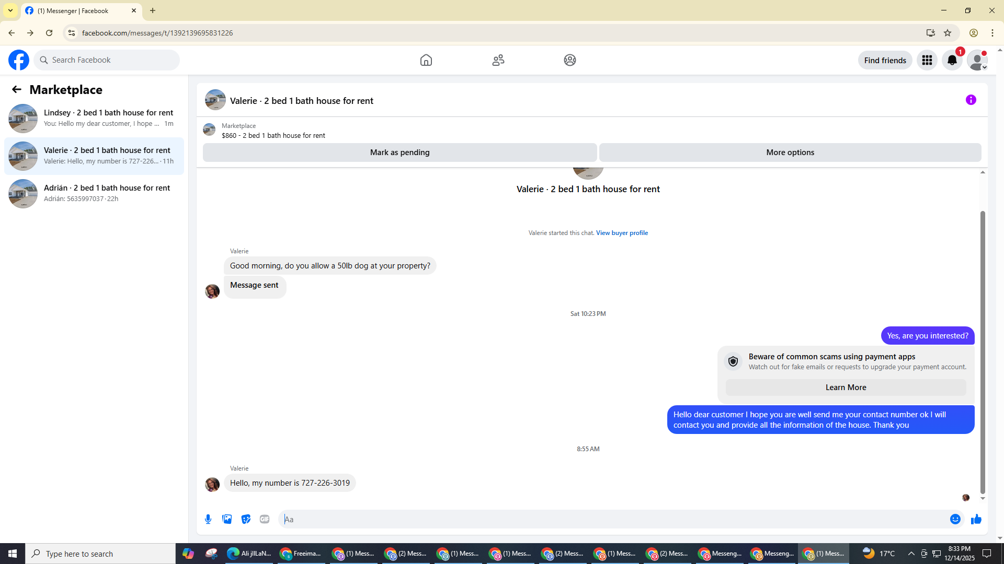Go to the Facebook Home tab
Image resolution: width=1004 pixels, height=564 pixels.
[426, 60]
